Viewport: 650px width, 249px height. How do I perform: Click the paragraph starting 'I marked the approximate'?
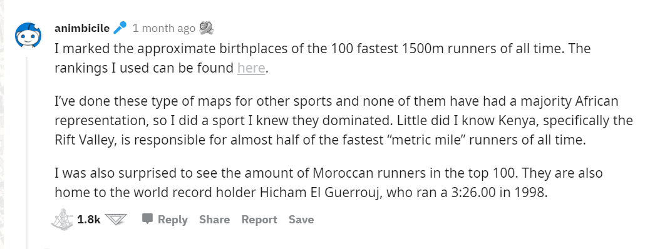pos(322,58)
